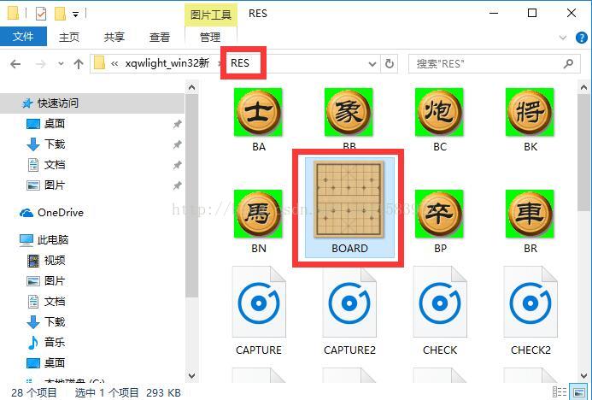Image resolution: width=592 pixels, height=400 pixels.
Task: Select the BA chess piece image
Action: click(258, 112)
